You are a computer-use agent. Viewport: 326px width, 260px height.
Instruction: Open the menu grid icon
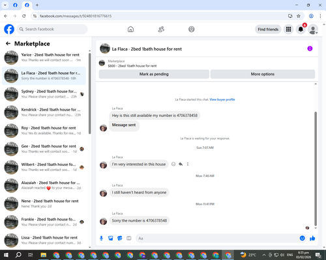coord(288,29)
